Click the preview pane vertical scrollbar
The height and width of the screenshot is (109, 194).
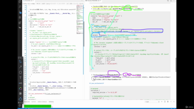point(176,64)
